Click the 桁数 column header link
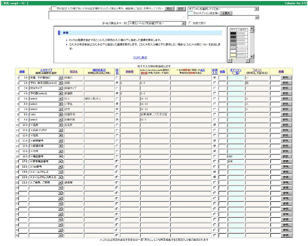 click(x=222, y=72)
